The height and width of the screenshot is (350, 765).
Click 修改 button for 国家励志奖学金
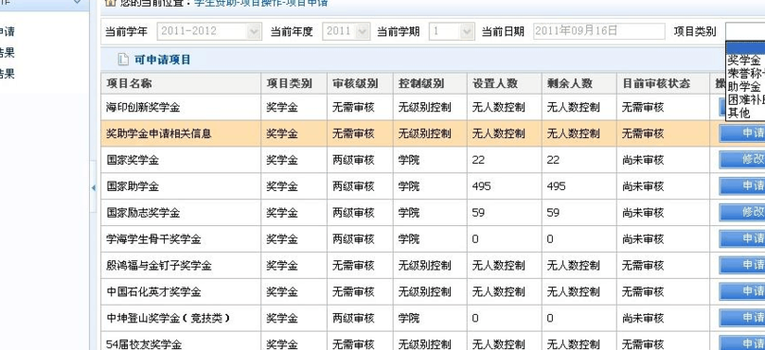click(x=742, y=212)
